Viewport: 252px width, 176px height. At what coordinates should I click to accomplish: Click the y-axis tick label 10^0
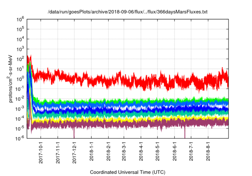(x=20, y=79)
